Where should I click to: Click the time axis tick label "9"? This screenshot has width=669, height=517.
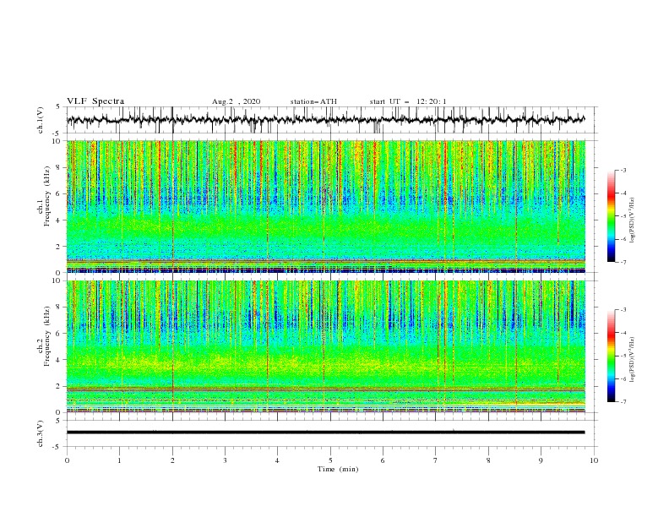pyautogui.click(x=541, y=460)
